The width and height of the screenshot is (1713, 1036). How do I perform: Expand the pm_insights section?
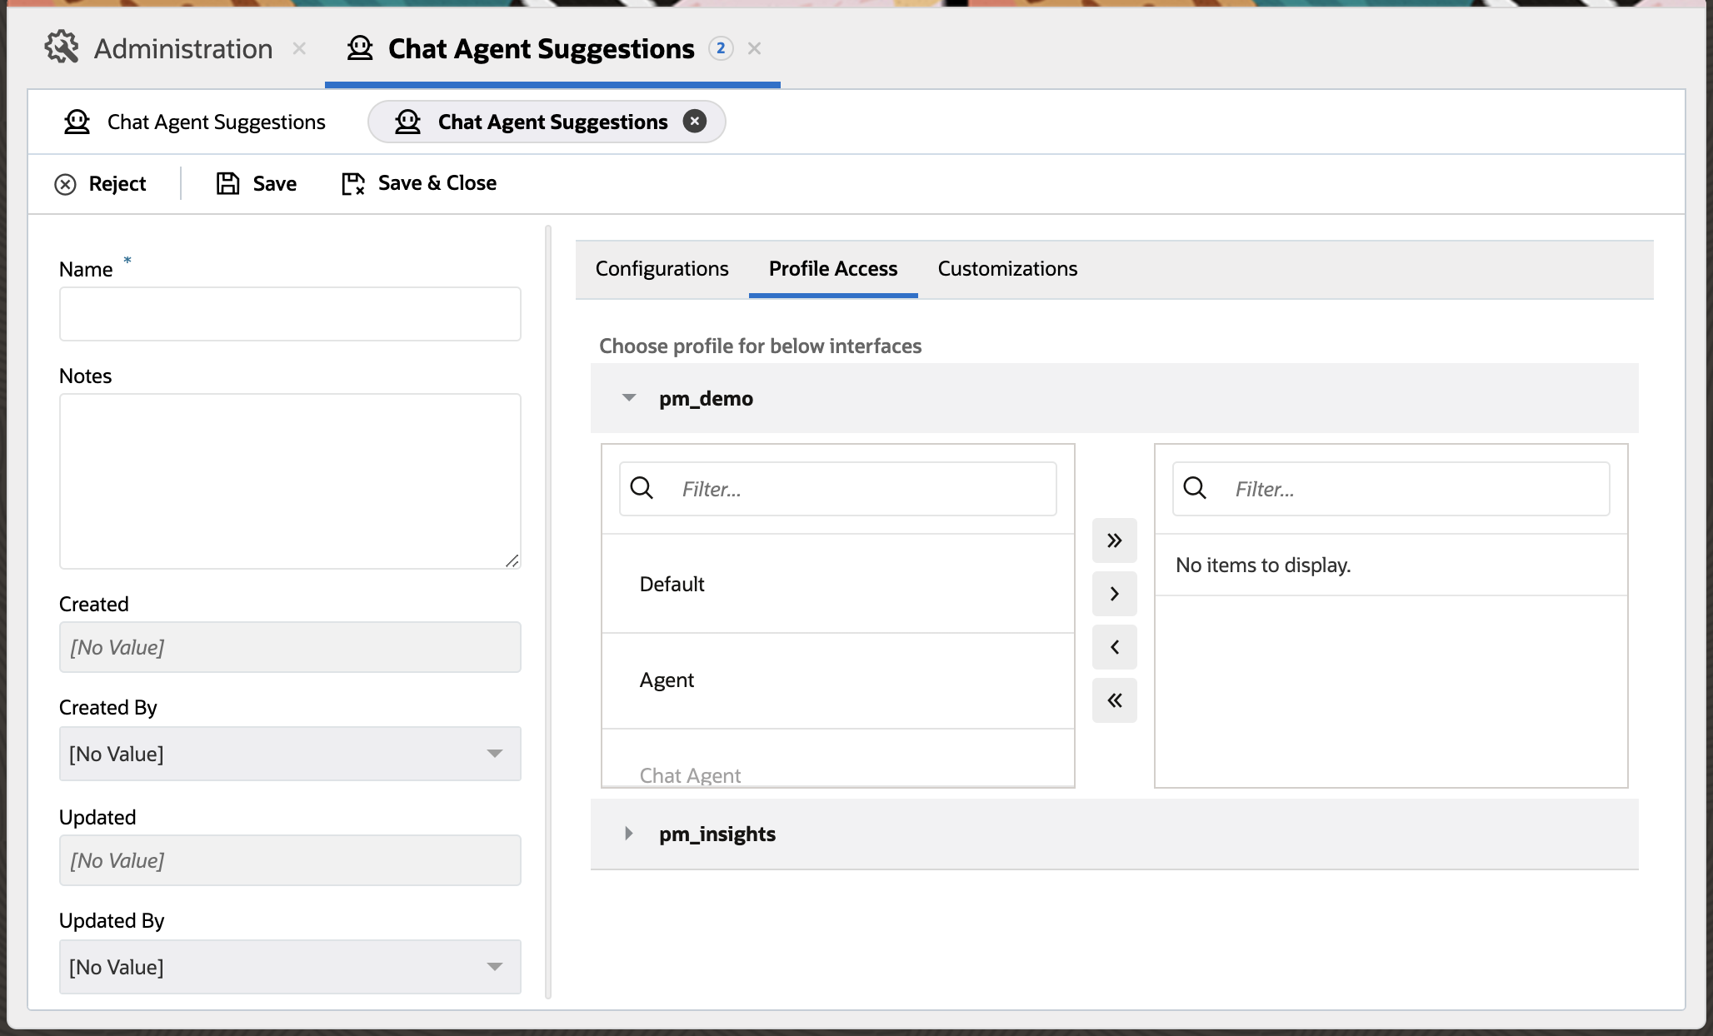[x=627, y=834]
